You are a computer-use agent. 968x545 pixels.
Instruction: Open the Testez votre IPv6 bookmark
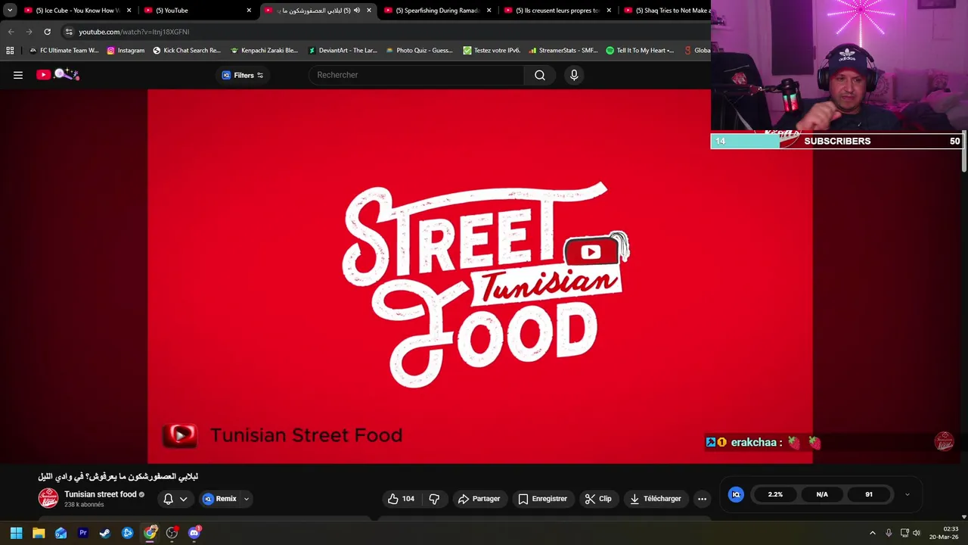point(489,51)
